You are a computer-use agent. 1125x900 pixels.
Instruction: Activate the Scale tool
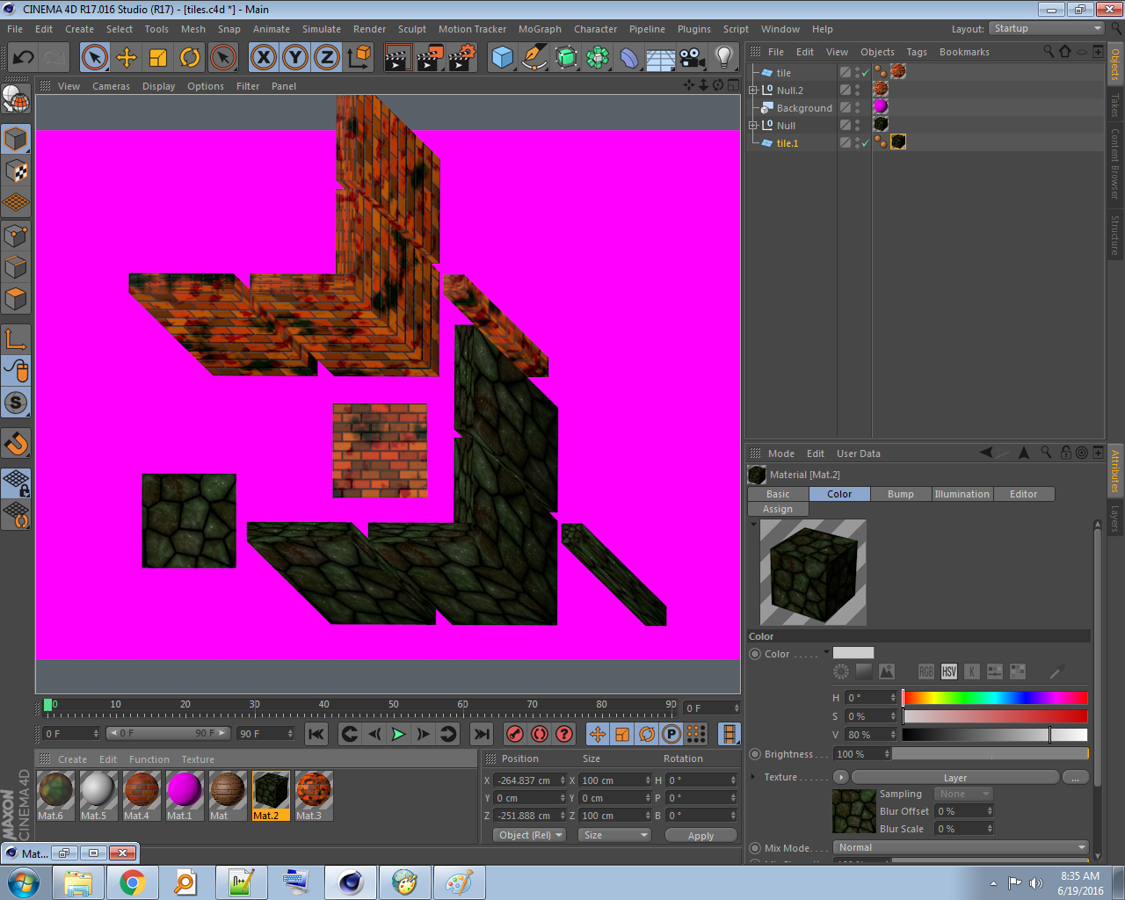click(x=158, y=59)
